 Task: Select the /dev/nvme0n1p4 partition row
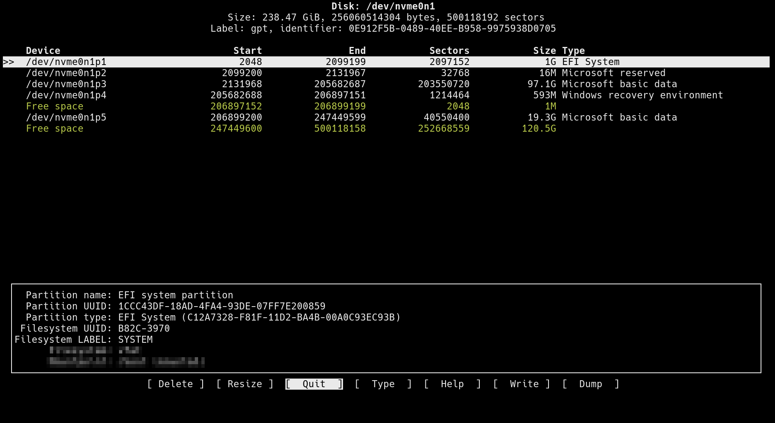[x=386, y=95]
